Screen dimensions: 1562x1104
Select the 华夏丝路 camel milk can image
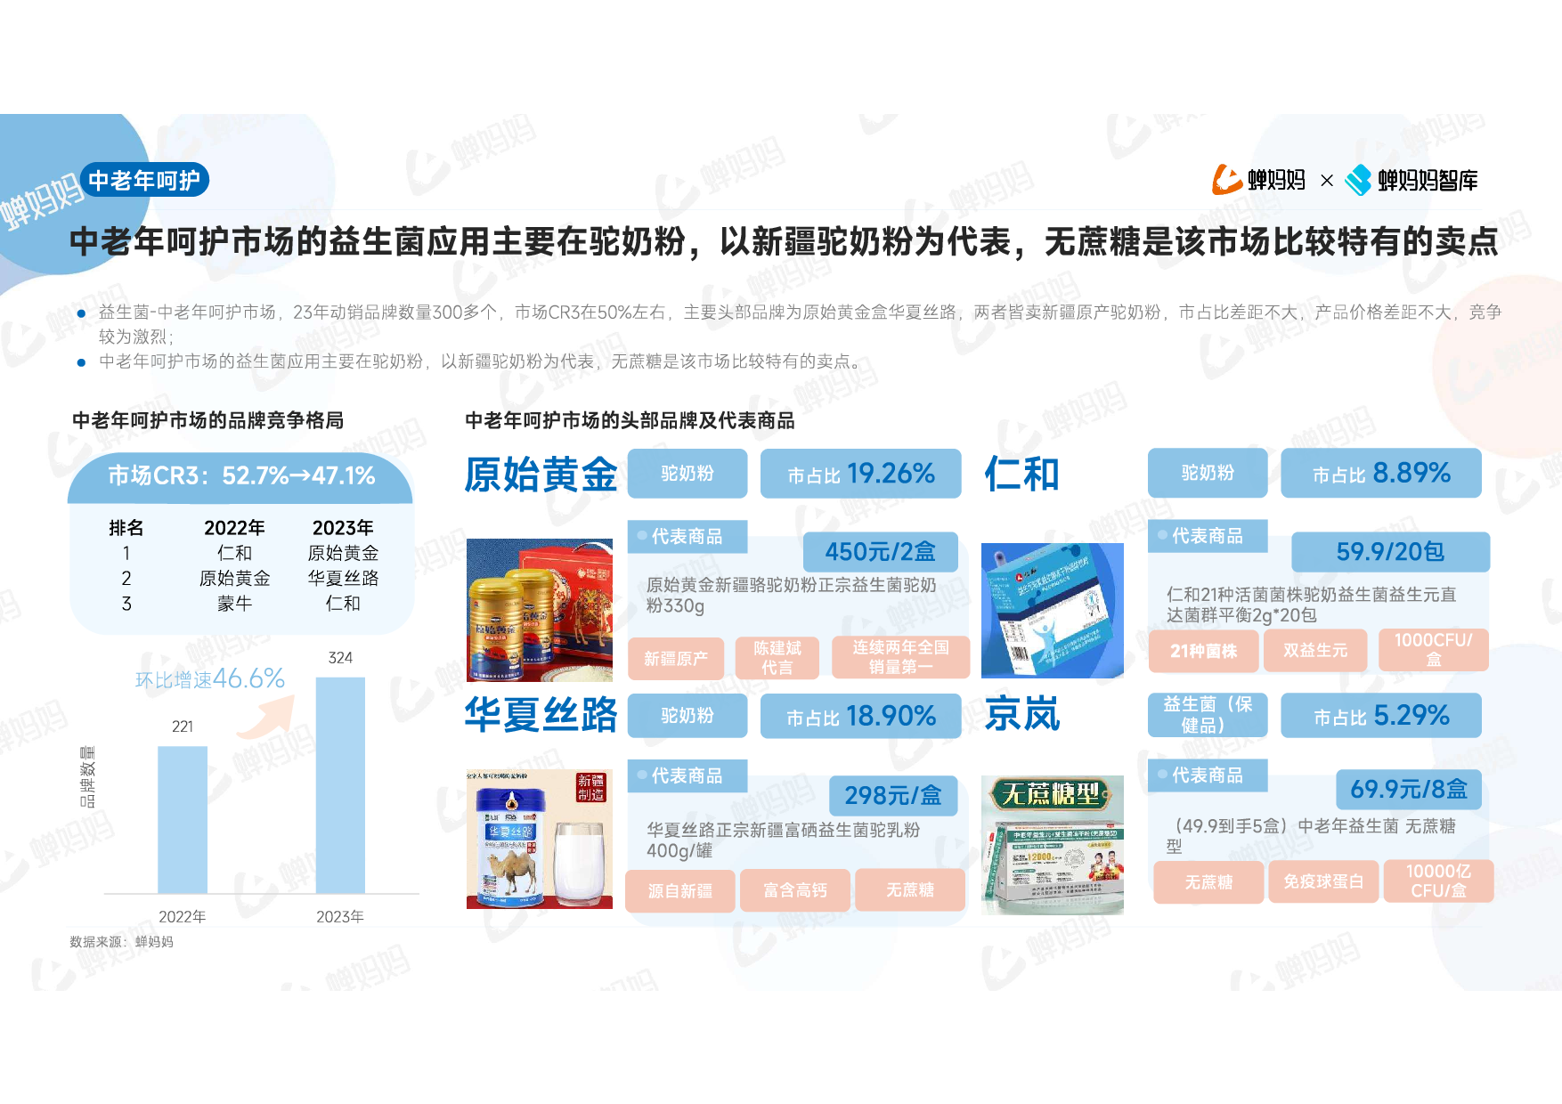(539, 839)
